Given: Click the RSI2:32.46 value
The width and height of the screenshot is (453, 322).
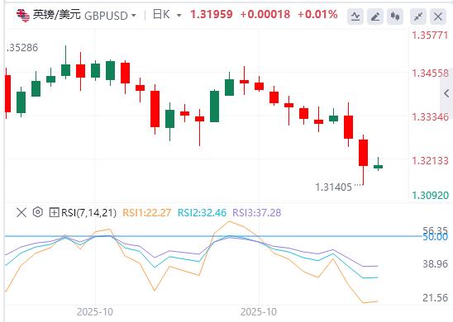Looking at the screenshot, I should 202,213.
